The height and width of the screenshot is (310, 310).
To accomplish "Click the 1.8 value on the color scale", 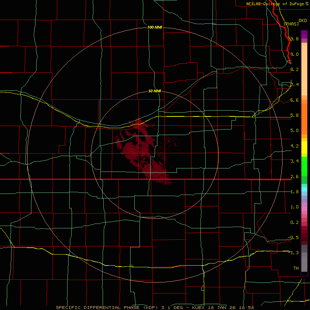I will pos(294,192).
